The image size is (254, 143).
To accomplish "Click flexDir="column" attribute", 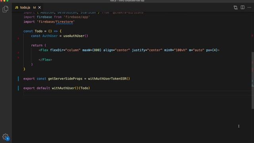I will pos(65,50).
